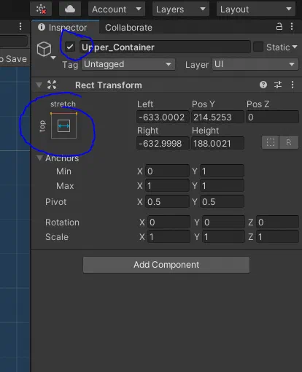Open Rect Transform presets icon
This screenshot has width=302, height=372.
[x=278, y=85]
